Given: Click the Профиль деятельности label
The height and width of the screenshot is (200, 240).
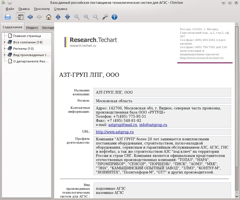Looking at the screenshot, I should 78,141.
